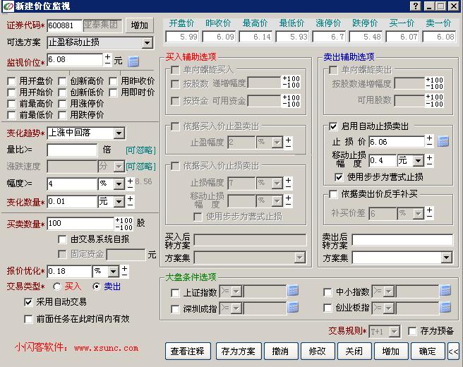The height and width of the screenshot is (367, 463).
Task: Click 可忽略 label beside 量比
Action: pos(141,150)
